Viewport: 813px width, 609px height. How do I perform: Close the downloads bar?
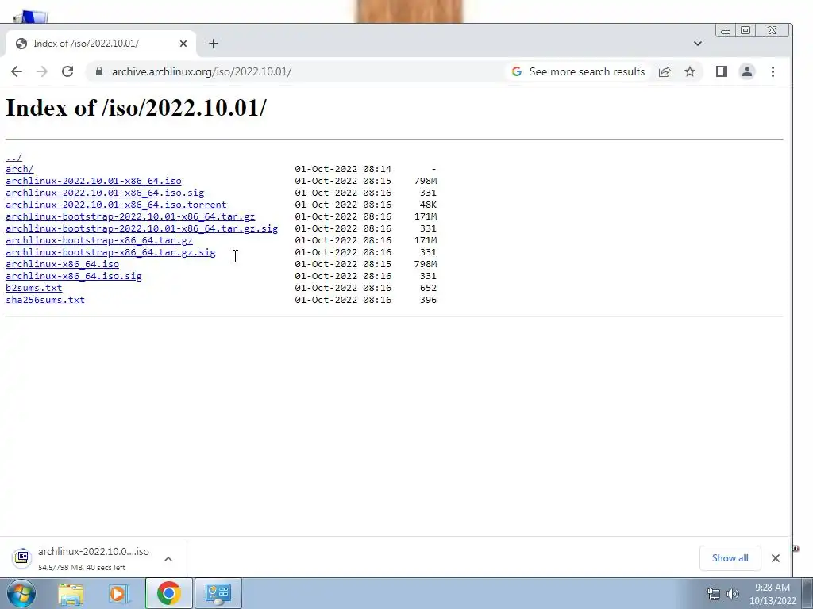(x=775, y=558)
